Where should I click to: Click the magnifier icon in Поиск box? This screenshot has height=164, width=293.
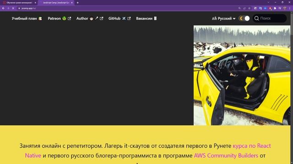point(256,18)
